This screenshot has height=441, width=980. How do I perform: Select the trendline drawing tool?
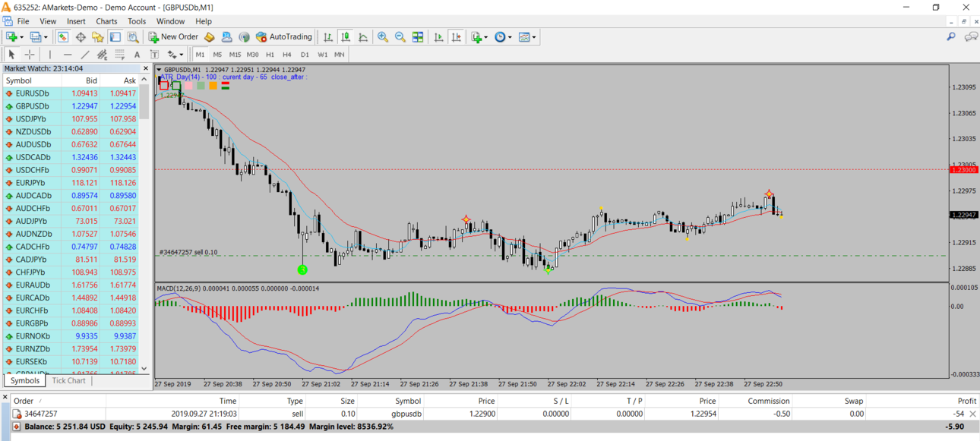click(x=85, y=55)
